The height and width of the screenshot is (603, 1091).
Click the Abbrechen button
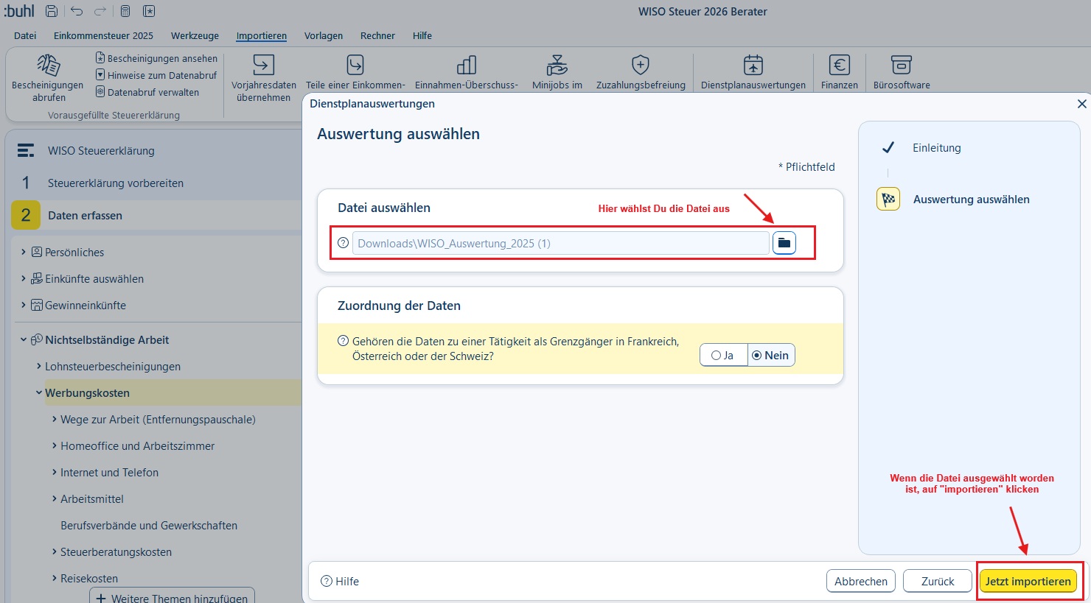861,581
